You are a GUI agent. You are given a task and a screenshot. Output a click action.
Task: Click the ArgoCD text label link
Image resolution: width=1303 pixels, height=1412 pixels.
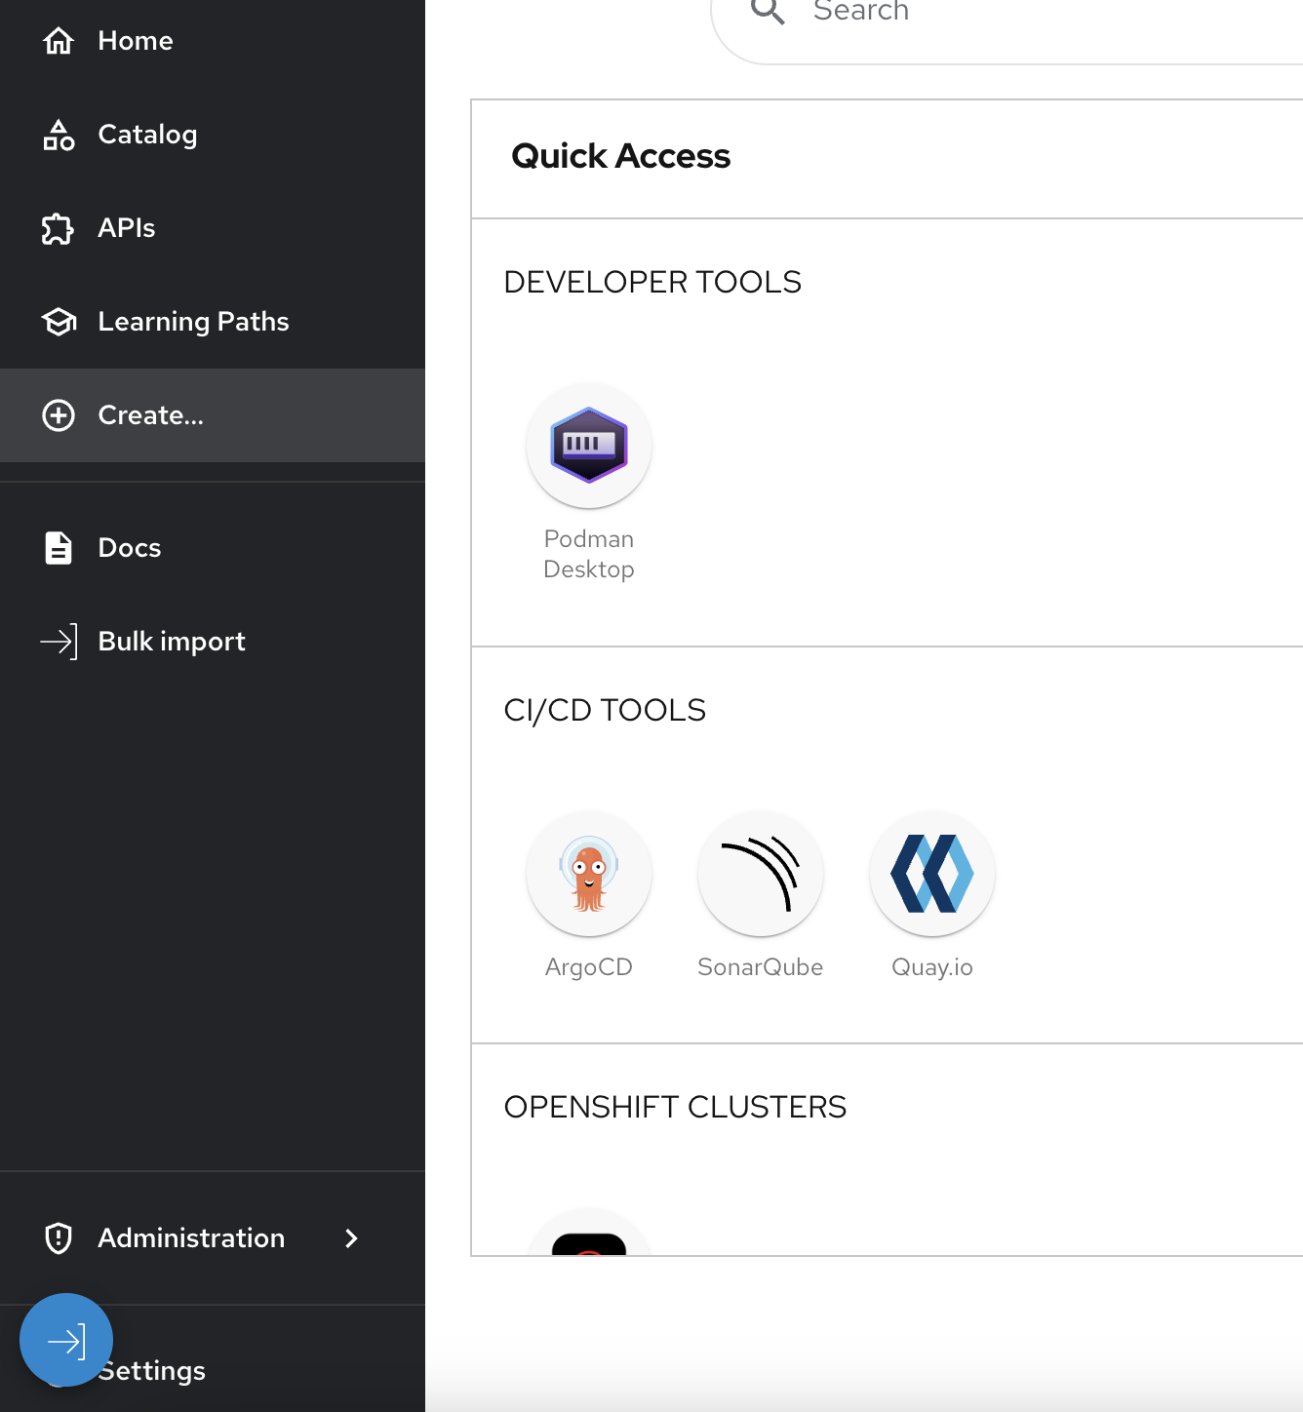click(589, 967)
